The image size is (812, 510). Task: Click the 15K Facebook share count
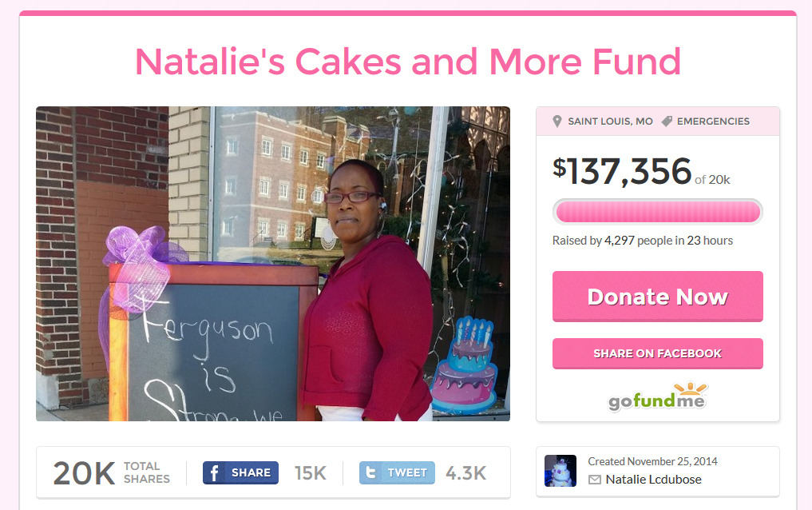point(311,472)
